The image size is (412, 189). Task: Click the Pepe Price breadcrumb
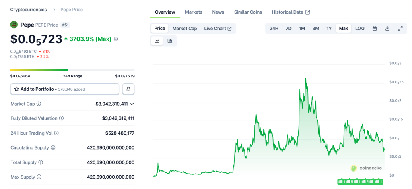click(x=72, y=10)
